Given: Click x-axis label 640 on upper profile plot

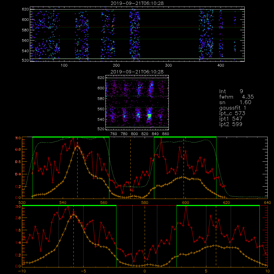Looking at the screenshot, I should pos(267,202).
